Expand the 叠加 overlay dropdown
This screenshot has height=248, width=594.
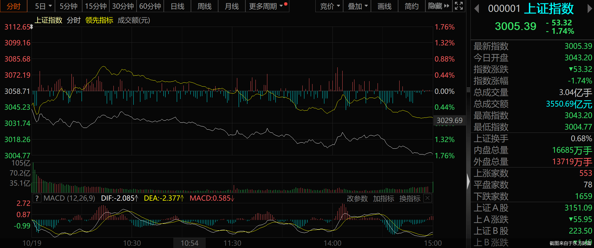coord(357,6)
